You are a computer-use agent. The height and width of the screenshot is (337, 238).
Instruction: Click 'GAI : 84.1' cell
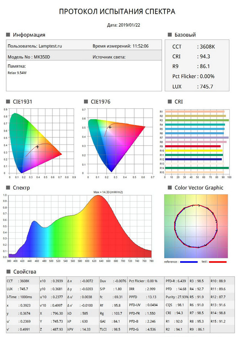tap(110, 321)
